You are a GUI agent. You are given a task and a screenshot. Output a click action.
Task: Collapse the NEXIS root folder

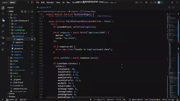pos(8,11)
